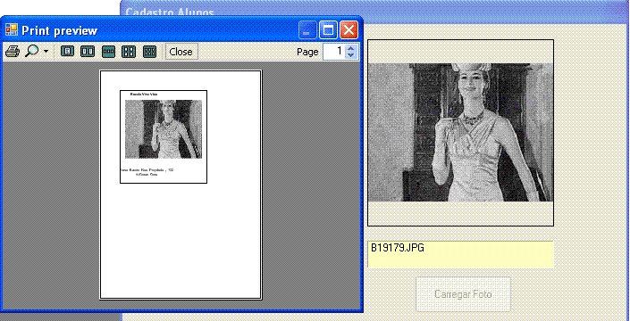This screenshot has height=321, width=630.
Task: Maximize the Print preview window
Action: tap(328, 30)
